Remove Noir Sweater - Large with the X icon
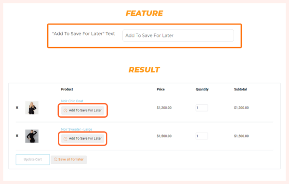This screenshot has width=289, height=184. click(x=17, y=135)
